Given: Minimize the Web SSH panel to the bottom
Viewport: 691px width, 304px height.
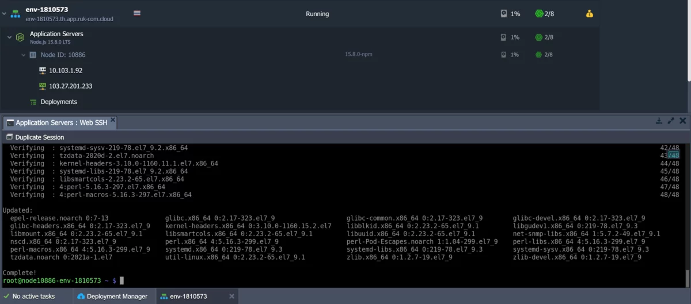Looking at the screenshot, I should (x=659, y=121).
